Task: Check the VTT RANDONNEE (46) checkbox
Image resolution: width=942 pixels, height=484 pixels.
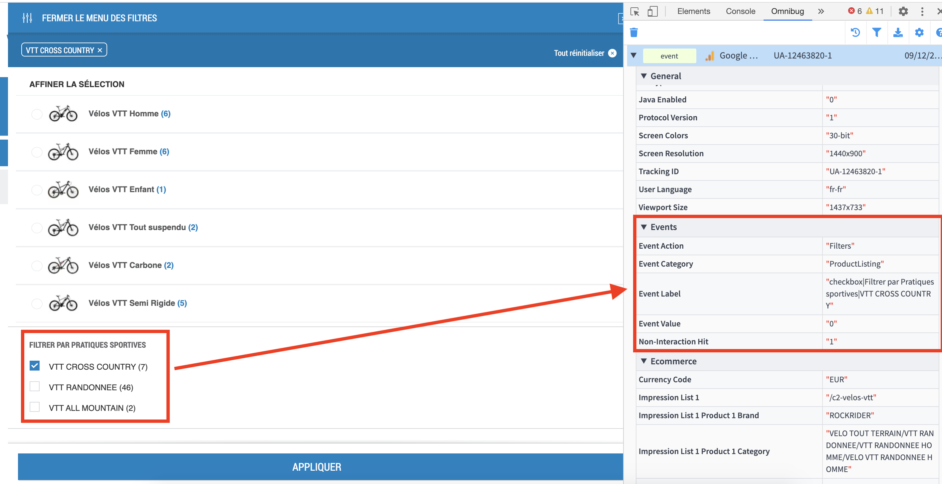Action: click(35, 387)
